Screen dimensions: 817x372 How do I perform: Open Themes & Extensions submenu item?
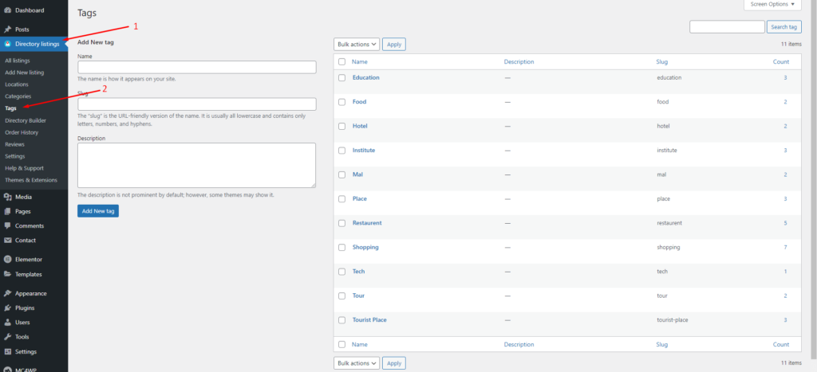point(31,181)
